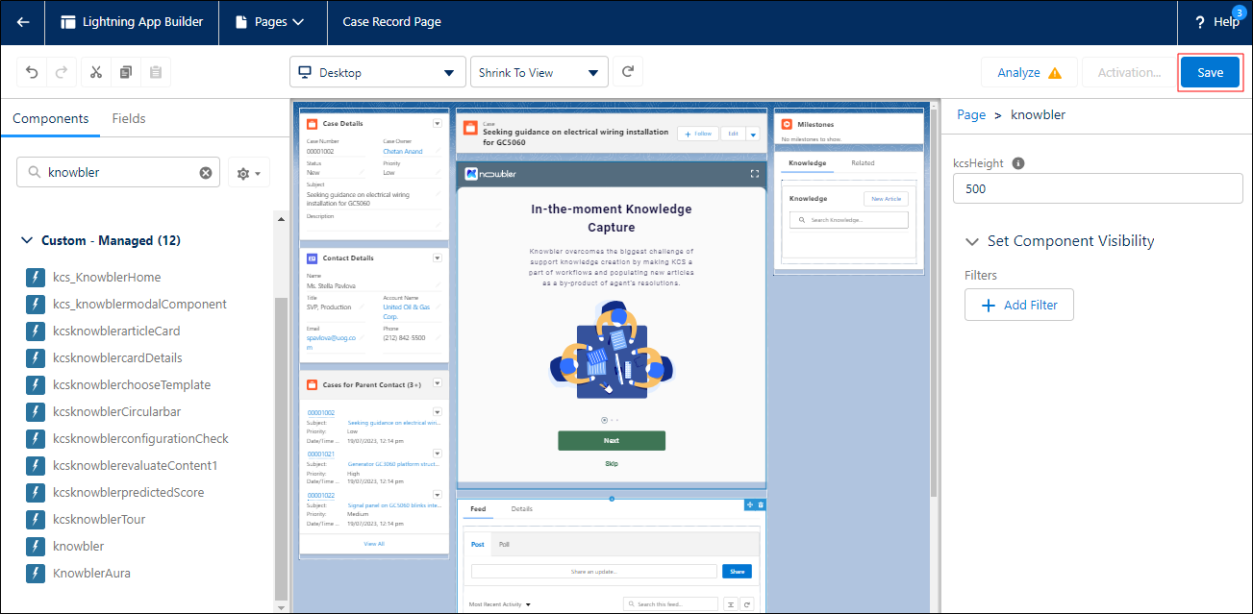Switch to the Fields tab

(129, 118)
